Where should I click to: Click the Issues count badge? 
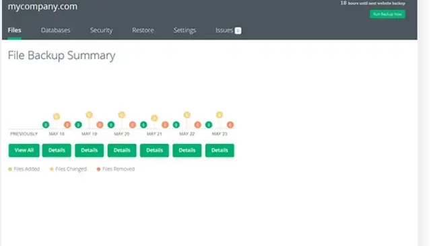[x=238, y=31]
